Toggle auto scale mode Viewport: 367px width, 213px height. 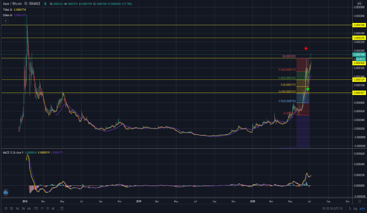coord(361,208)
